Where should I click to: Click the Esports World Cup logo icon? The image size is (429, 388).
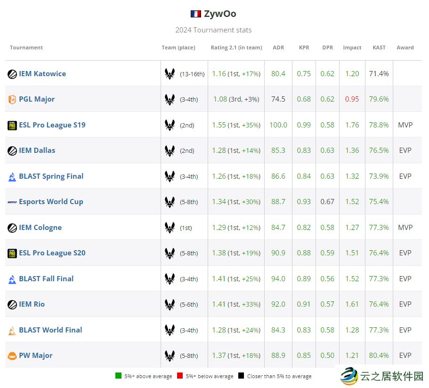pos(12,202)
